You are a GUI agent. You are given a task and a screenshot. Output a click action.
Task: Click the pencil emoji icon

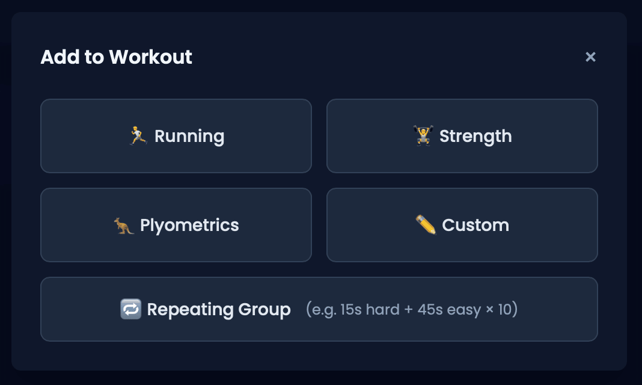426,224
